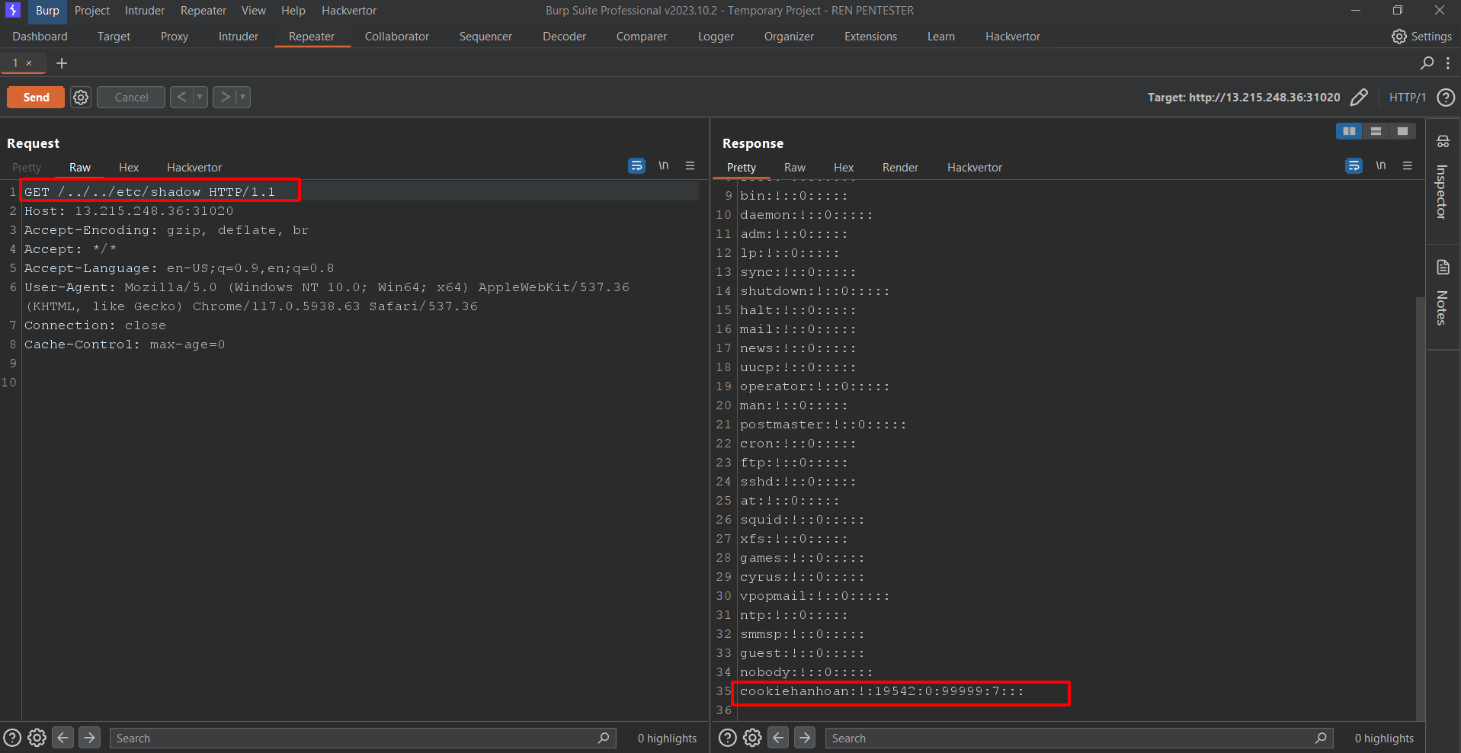Open the HTTP/1 protocol selector
Image resolution: width=1461 pixels, height=753 pixels.
pyautogui.click(x=1407, y=97)
